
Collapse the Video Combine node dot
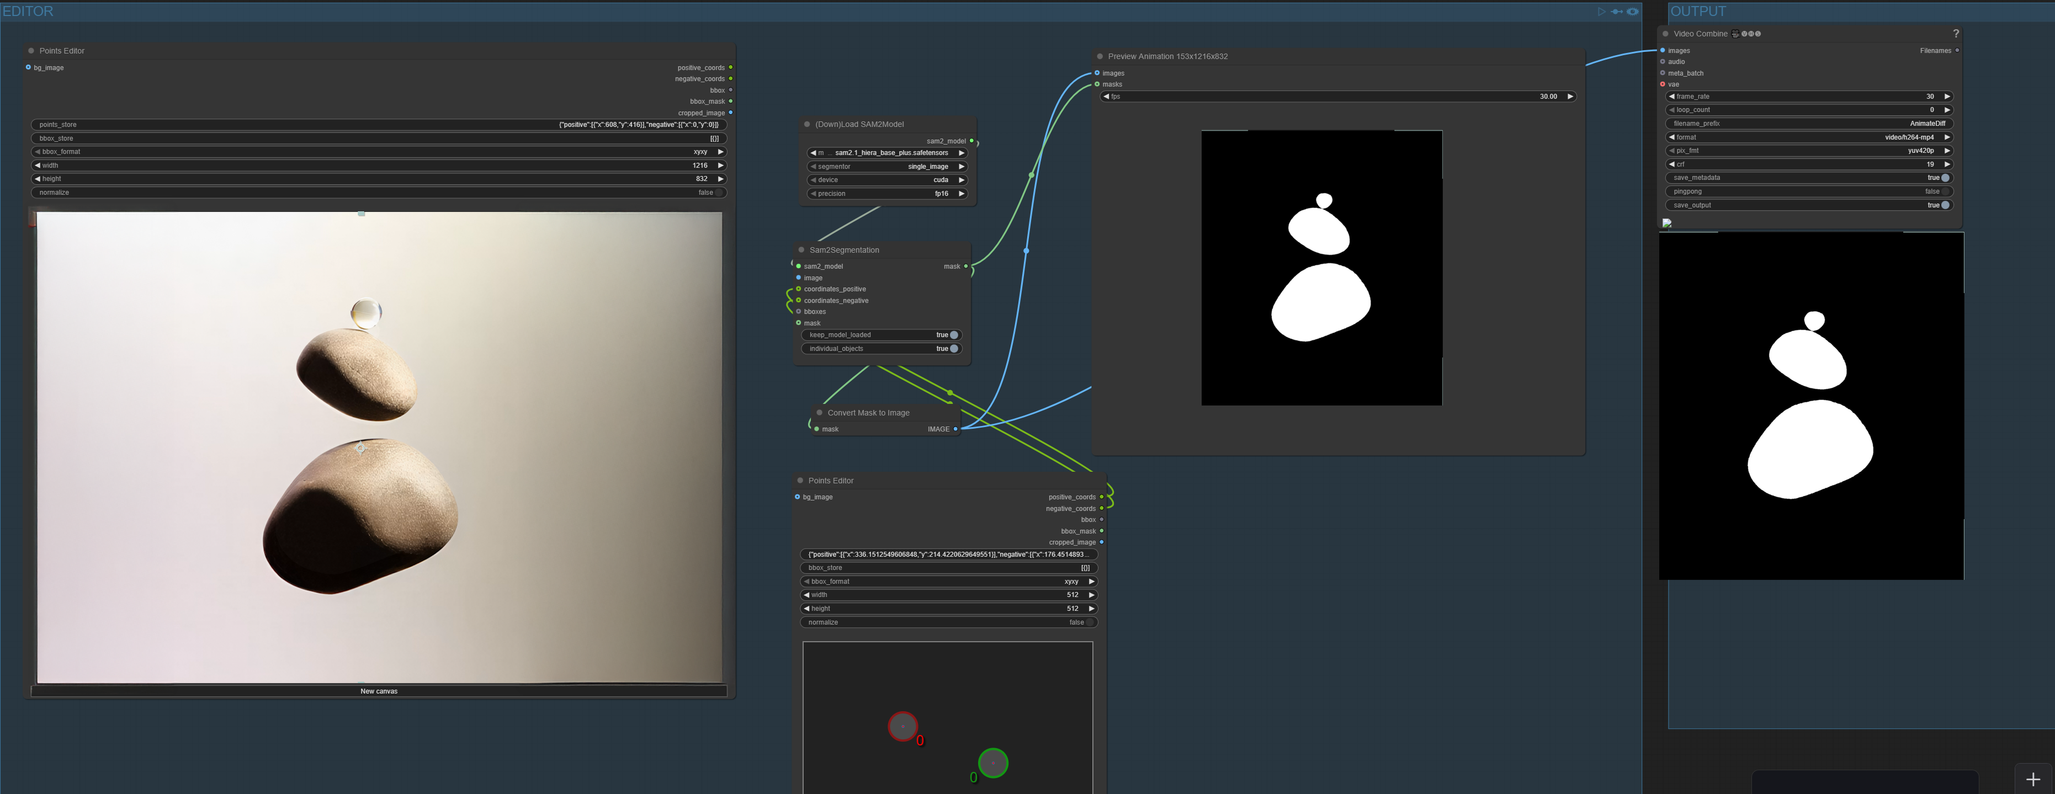(x=1666, y=34)
